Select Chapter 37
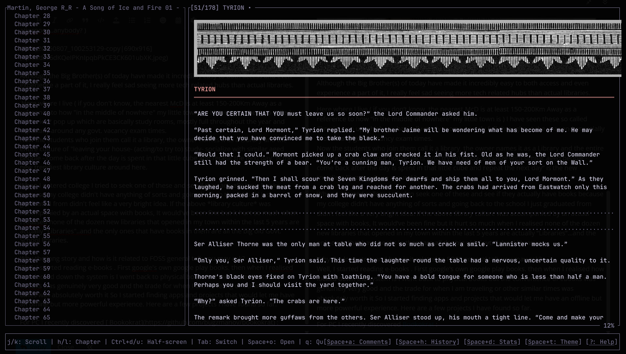Viewport: 626px width, 354px height. coord(32,89)
